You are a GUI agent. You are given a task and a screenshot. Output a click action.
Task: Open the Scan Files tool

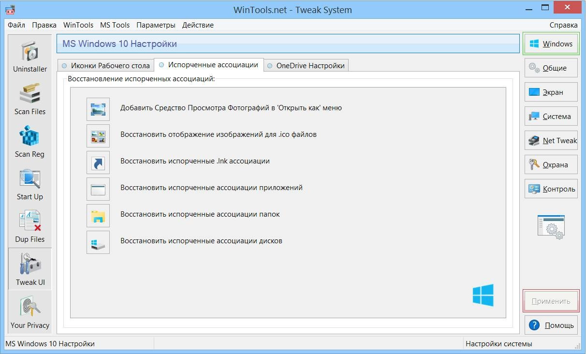tap(30, 99)
